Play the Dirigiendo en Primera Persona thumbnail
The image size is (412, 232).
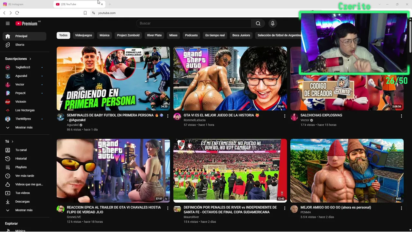coord(113,79)
